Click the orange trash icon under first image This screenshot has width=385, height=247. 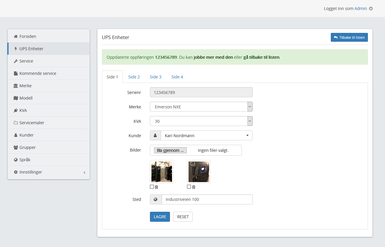(x=156, y=187)
